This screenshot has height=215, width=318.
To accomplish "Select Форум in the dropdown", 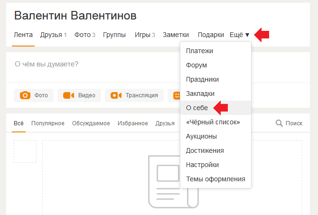I will click(215, 65).
